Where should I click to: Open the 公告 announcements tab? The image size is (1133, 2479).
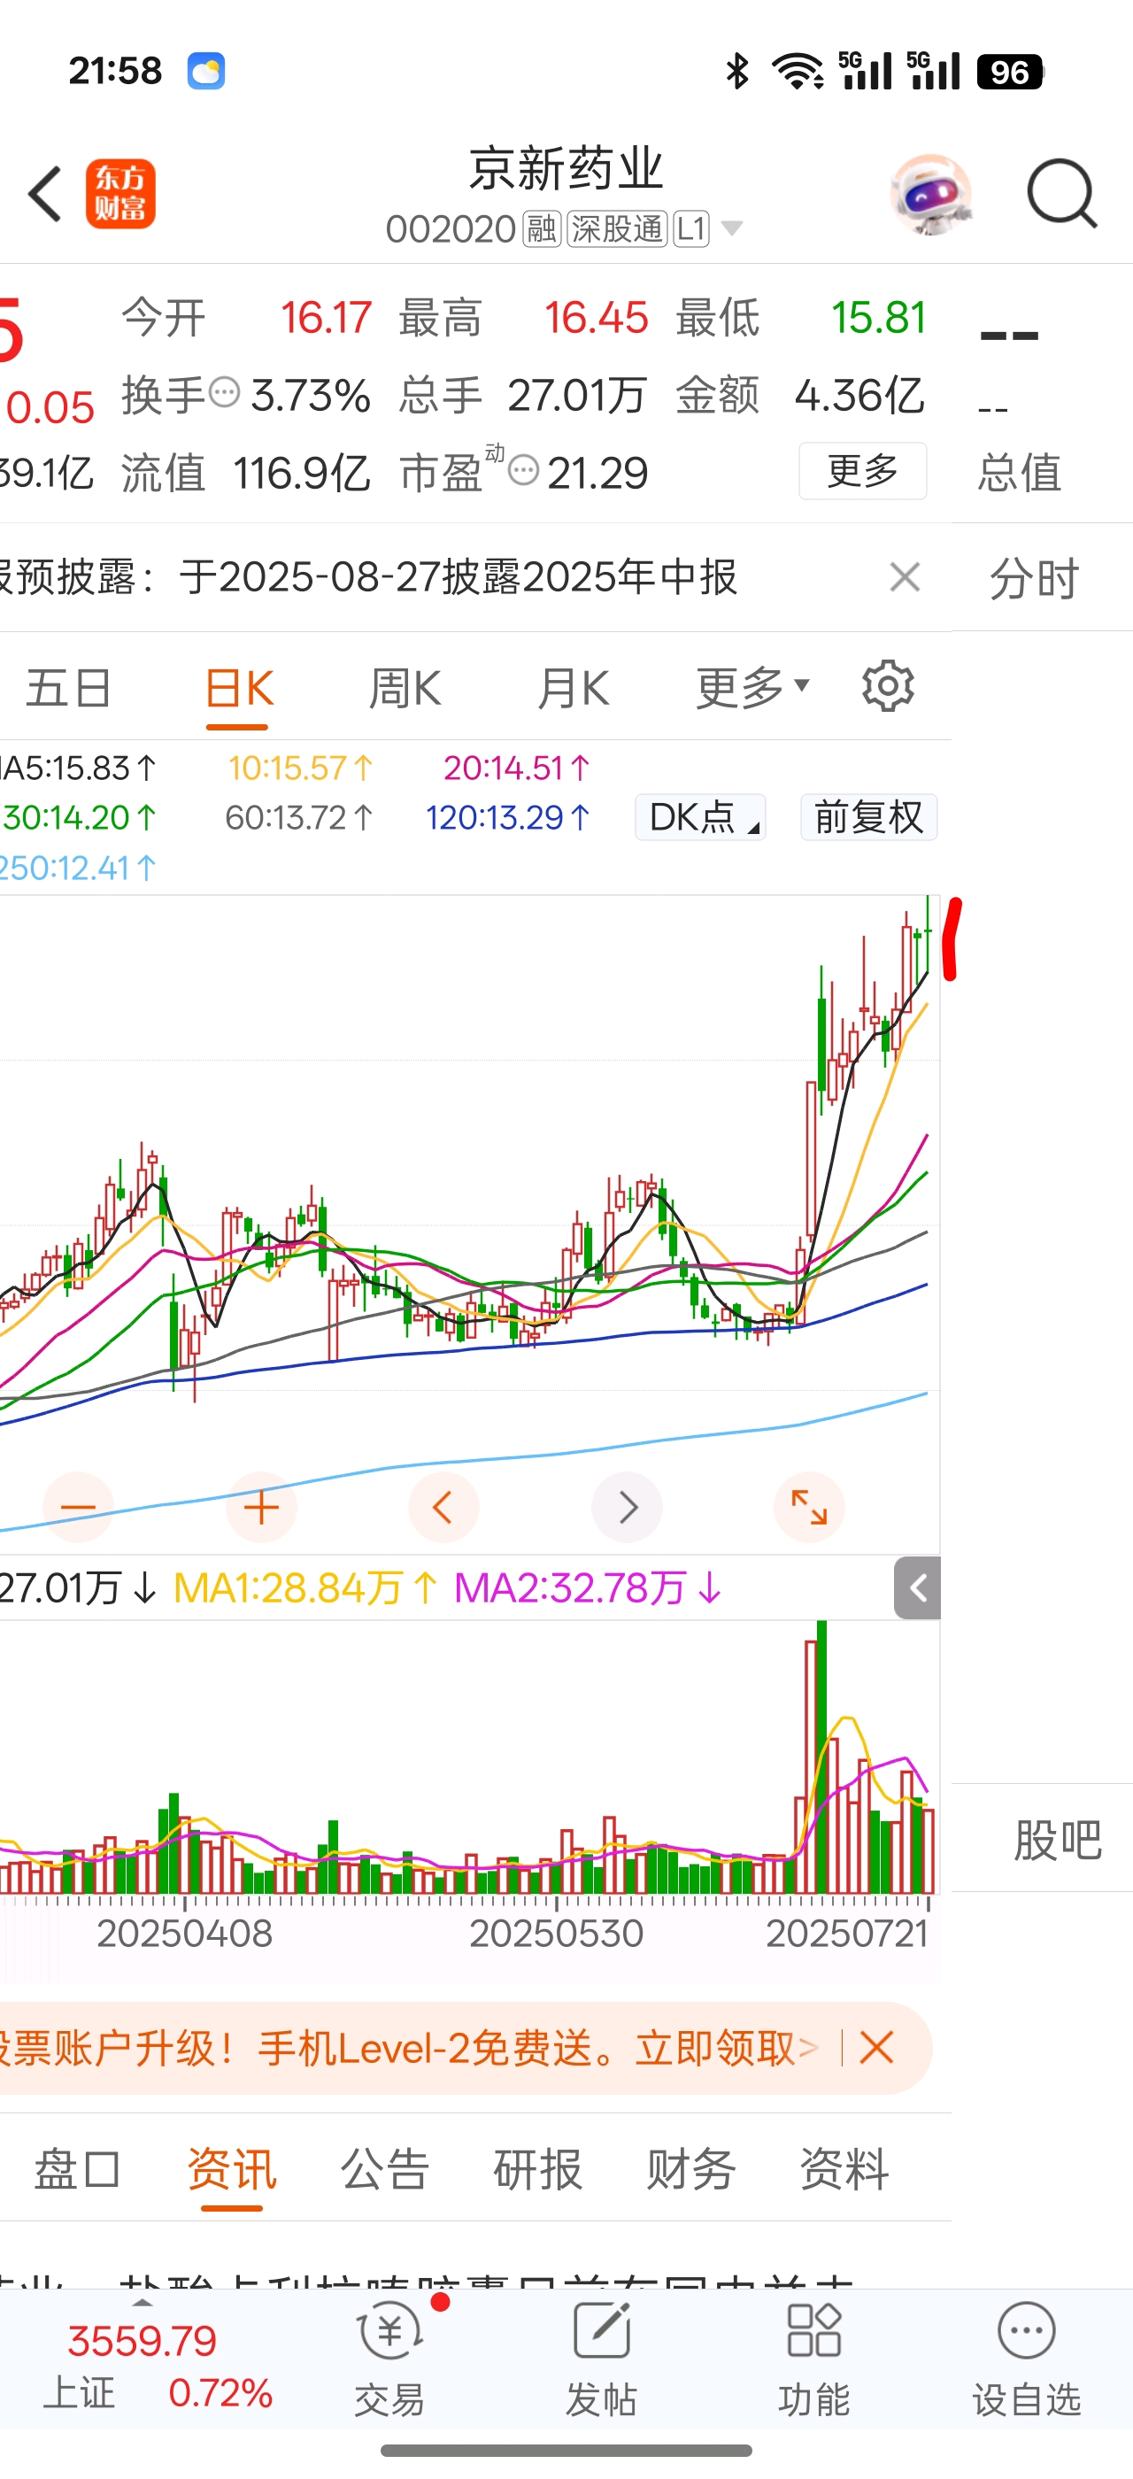click(x=385, y=2169)
